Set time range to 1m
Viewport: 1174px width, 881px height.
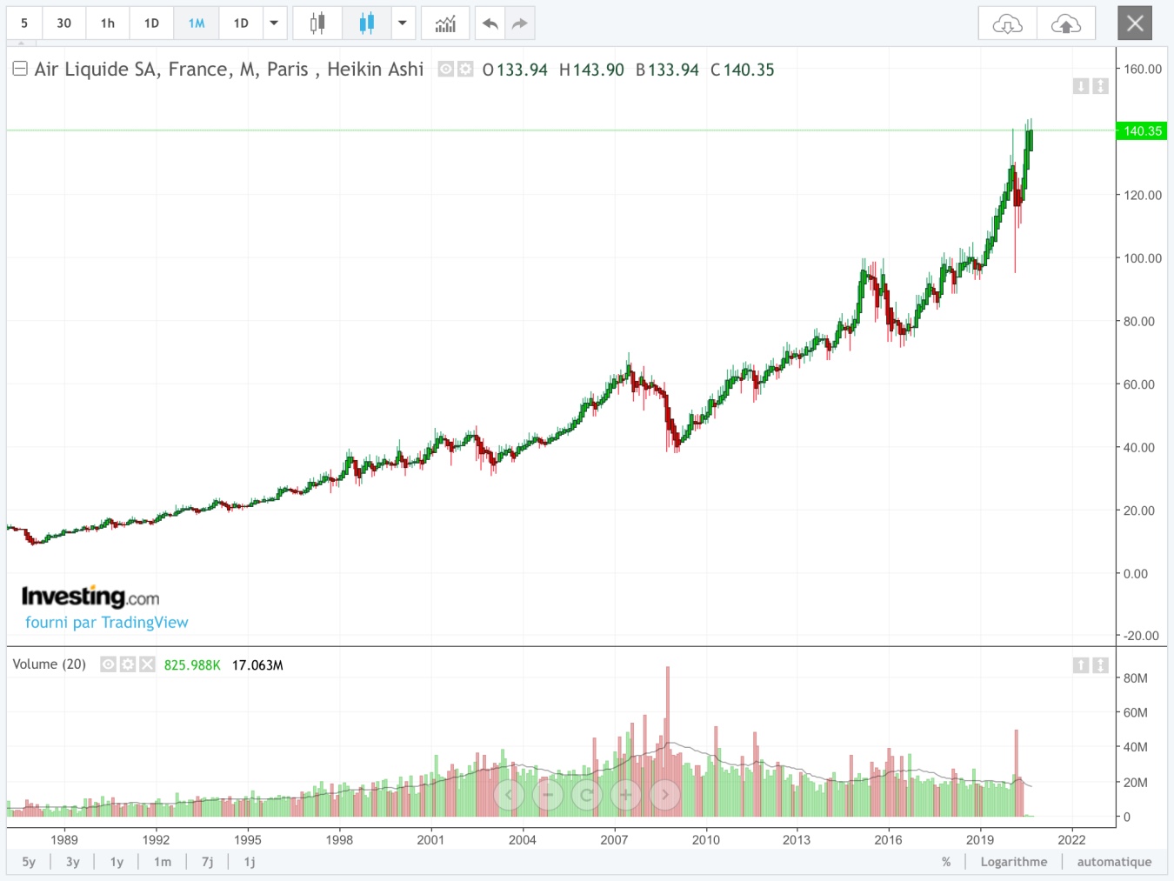pos(163,862)
